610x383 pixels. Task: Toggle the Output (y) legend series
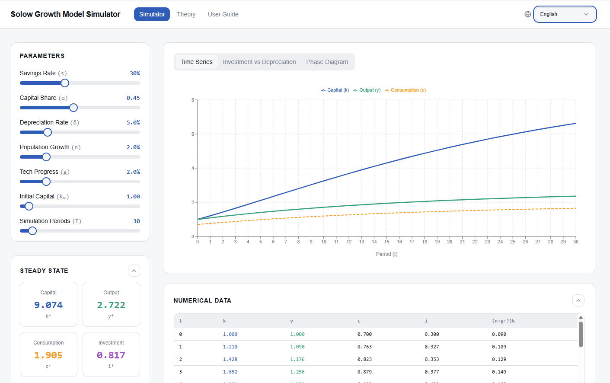pos(367,90)
